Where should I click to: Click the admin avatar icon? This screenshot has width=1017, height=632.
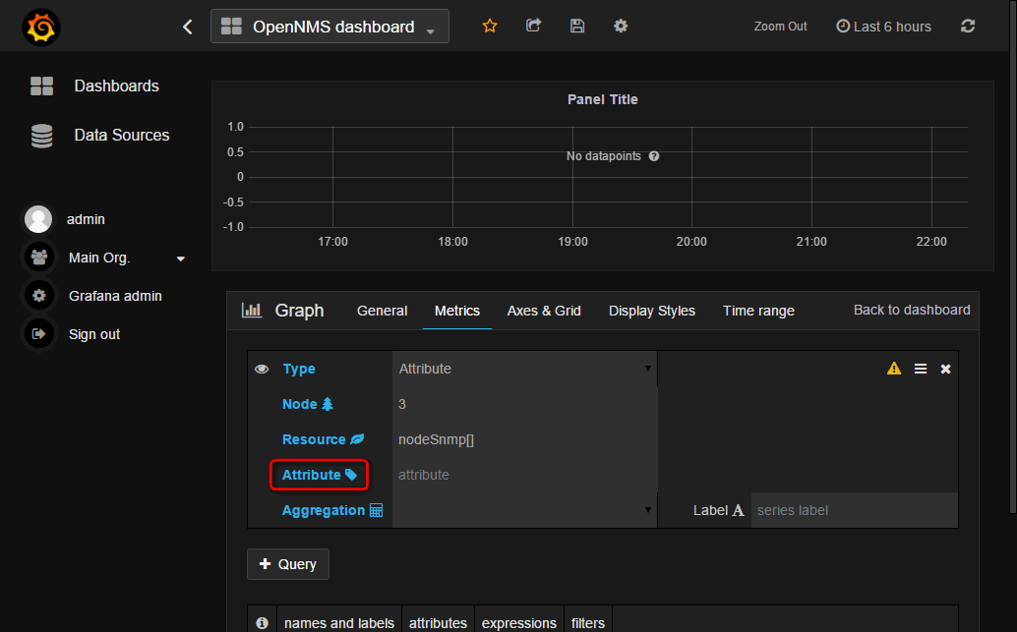(x=38, y=219)
